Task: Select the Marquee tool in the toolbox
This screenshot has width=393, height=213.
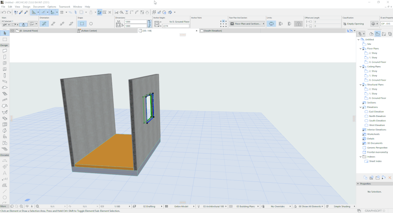Action: tap(5, 39)
